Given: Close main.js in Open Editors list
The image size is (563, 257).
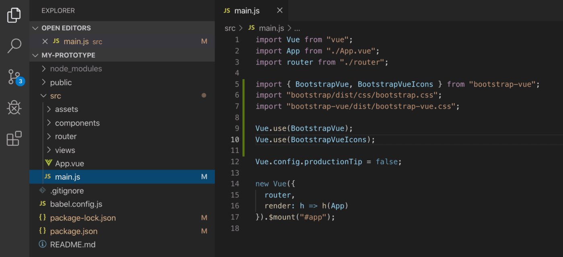Looking at the screenshot, I should 45,41.
